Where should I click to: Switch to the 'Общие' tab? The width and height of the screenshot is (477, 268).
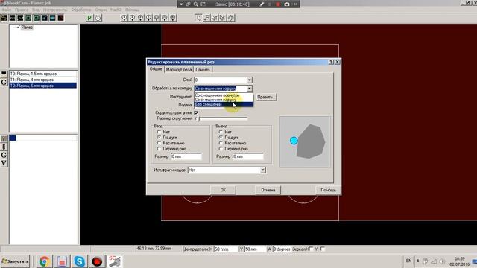[x=156, y=69]
